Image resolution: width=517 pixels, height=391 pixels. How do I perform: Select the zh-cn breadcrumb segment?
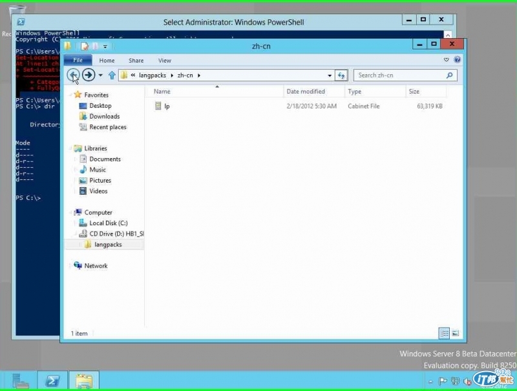pyautogui.click(x=185, y=75)
